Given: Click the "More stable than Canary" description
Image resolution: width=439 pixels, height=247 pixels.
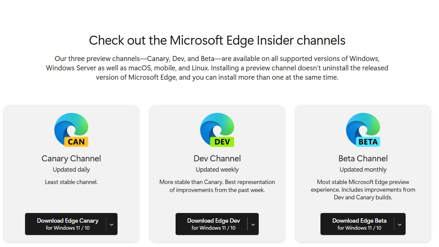Looking at the screenshot, I should 217,186.
